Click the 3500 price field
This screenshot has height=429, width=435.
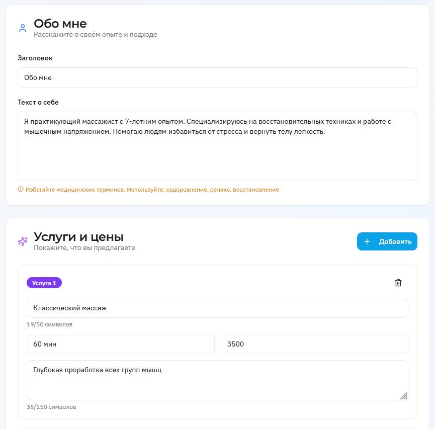314,344
